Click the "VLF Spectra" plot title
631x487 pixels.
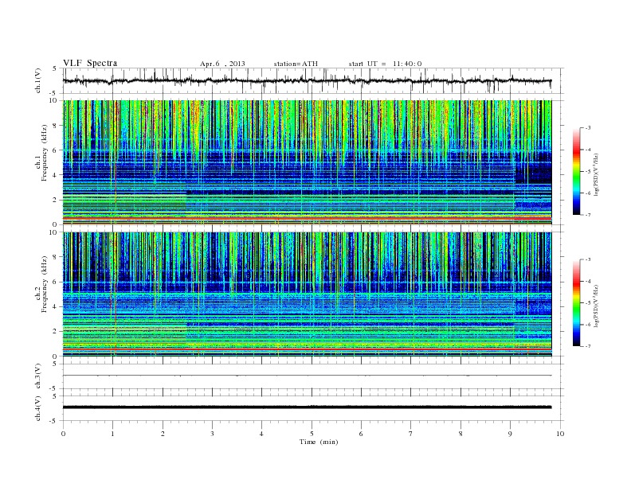coord(90,63)
